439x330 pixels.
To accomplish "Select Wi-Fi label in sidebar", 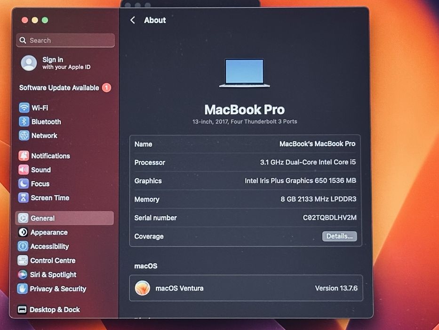I will 40,108.
